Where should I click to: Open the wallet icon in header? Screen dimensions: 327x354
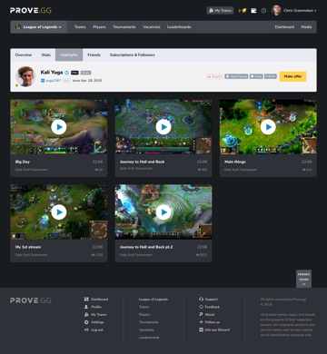[253, 11]
